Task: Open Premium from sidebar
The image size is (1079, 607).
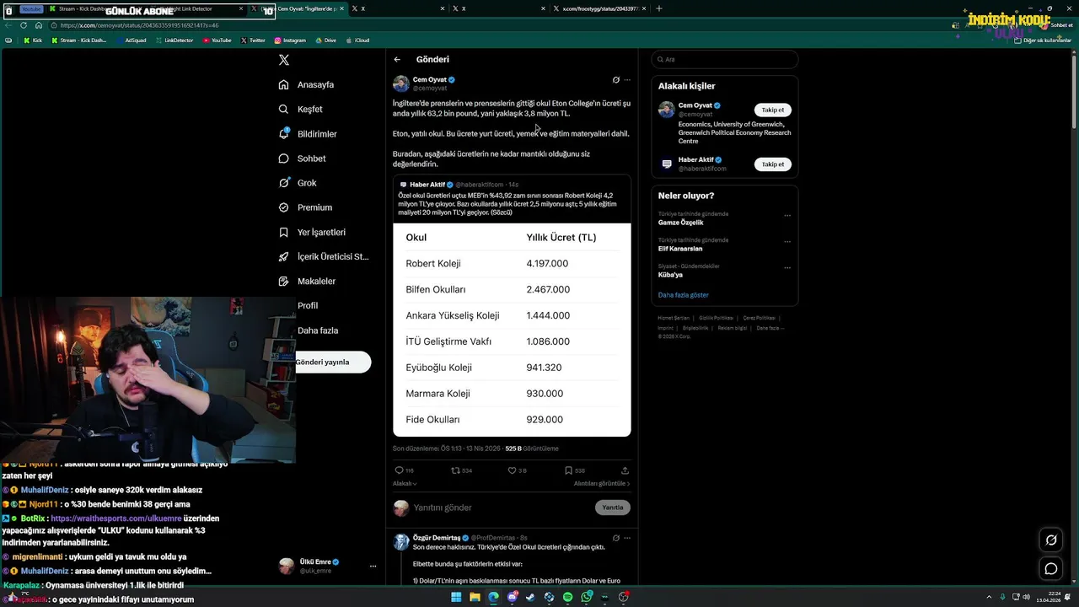Action: click(x=305, y=207)
